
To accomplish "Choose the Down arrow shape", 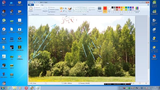I will coord(74,11).
